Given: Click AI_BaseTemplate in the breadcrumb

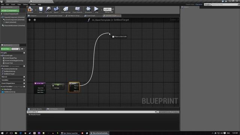Looking at the screenshot, I should click(101, 20).
